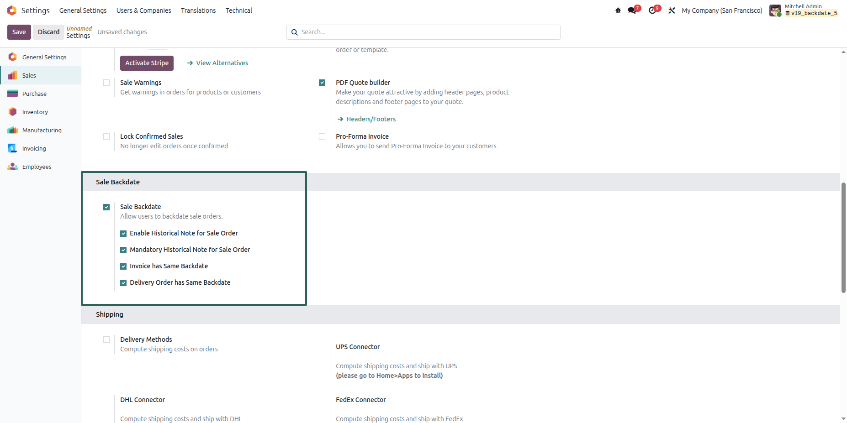847x423 pixels.
Task: Open the View Alternatives link
Action: [x=217, y=63]
